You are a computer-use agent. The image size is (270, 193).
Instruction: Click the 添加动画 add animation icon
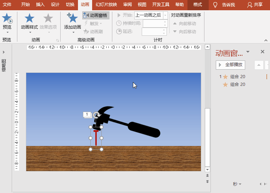(72, 18)
